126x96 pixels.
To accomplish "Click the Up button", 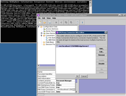I will [102, 69].
